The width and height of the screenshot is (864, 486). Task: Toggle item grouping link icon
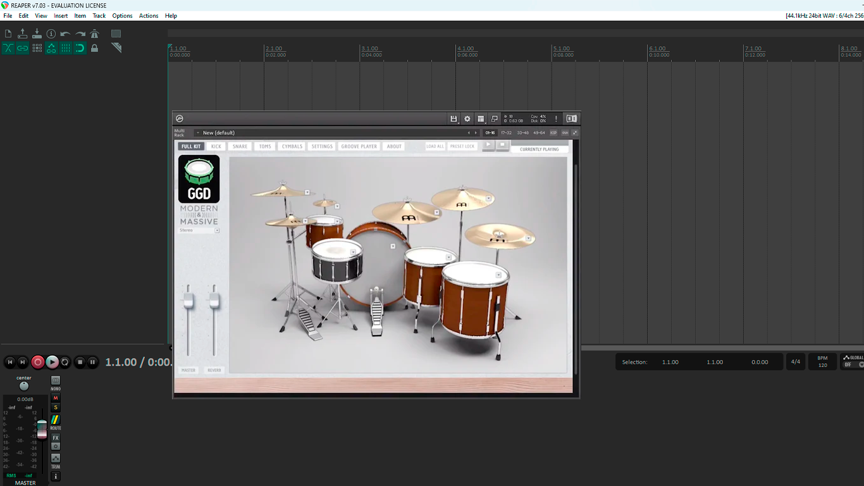pos(23,48)
